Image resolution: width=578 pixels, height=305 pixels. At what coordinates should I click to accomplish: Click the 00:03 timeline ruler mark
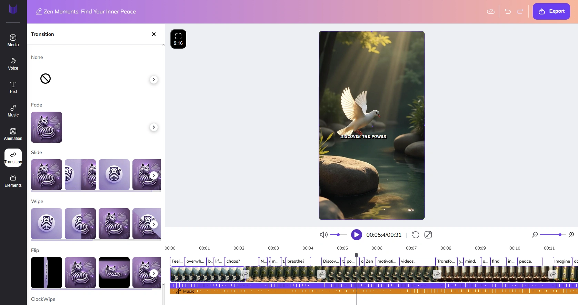[x=273, y=248]
